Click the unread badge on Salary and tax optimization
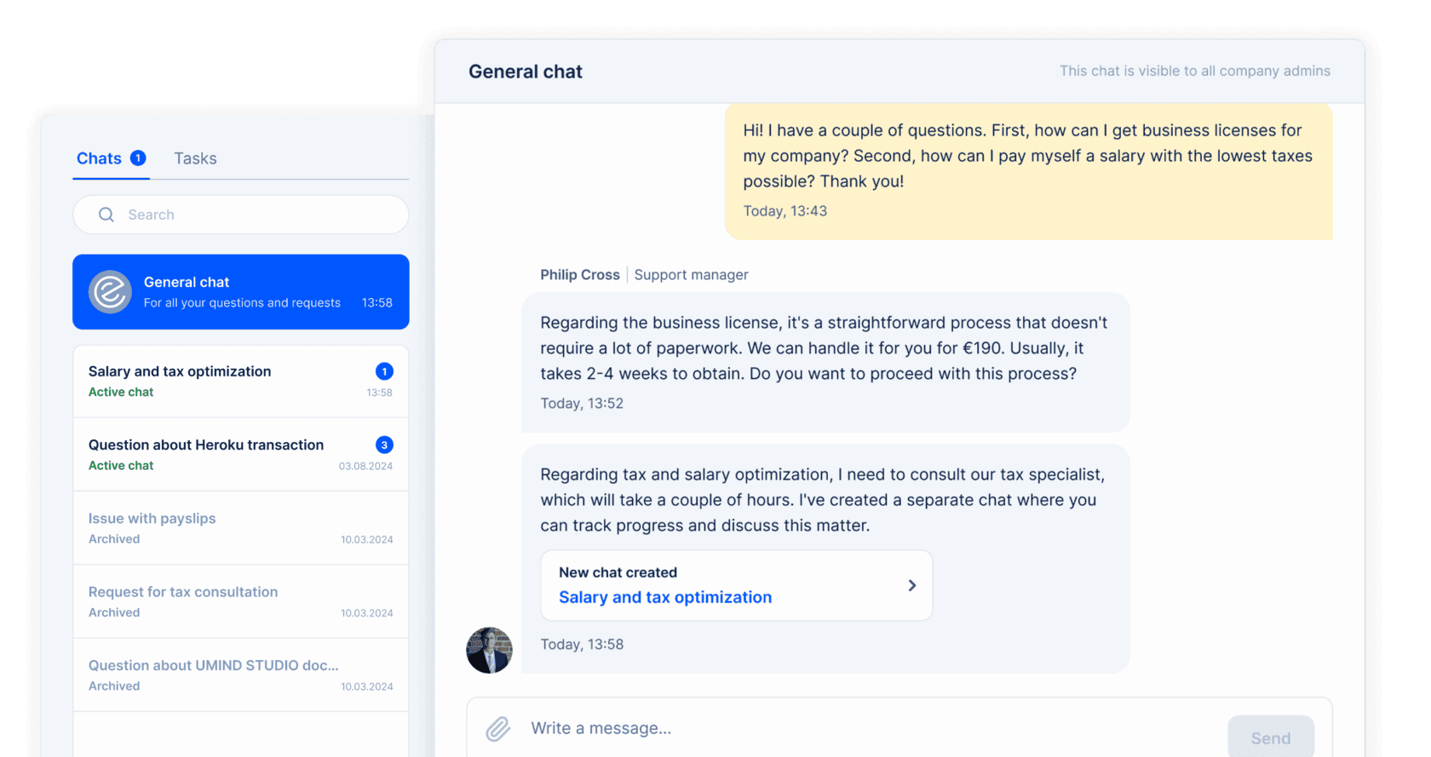1431x757 pixels. click(384, 371)
